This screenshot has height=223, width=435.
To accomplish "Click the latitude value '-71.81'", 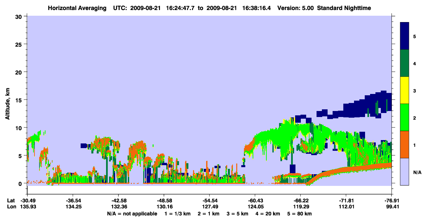I will pos(346,201).
